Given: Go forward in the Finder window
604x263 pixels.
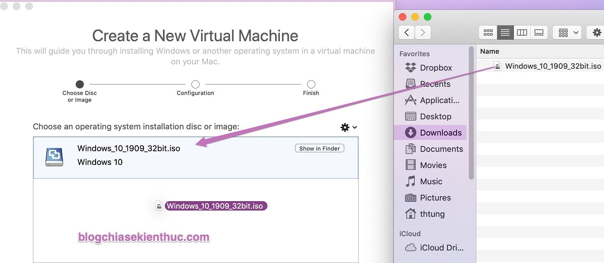Looking at the screenshot, I should [x=423, y=33].
